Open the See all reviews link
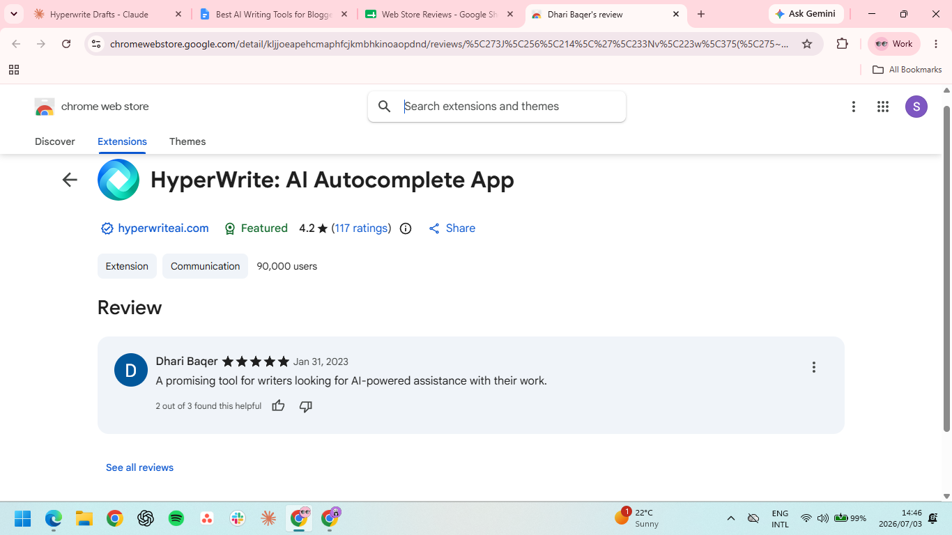 139,467
